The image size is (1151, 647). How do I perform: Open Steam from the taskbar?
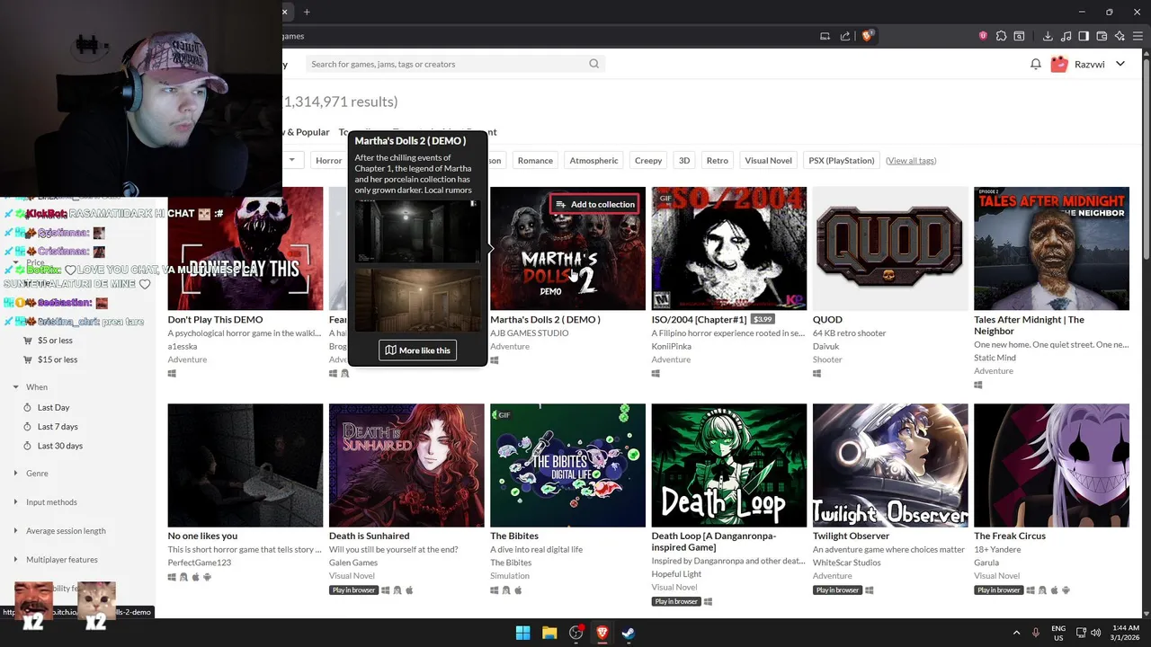pyautogui.click(x=629, y=633)
